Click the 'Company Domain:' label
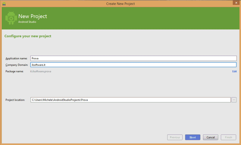This screenshot has height=145, width=241. pos(17,65)
